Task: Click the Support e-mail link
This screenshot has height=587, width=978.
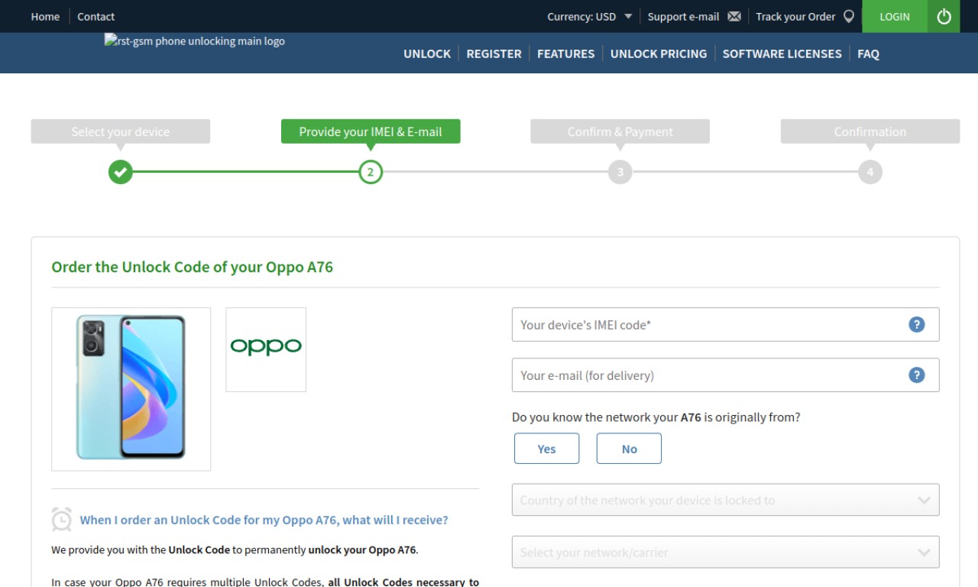Action: point(683,16)
